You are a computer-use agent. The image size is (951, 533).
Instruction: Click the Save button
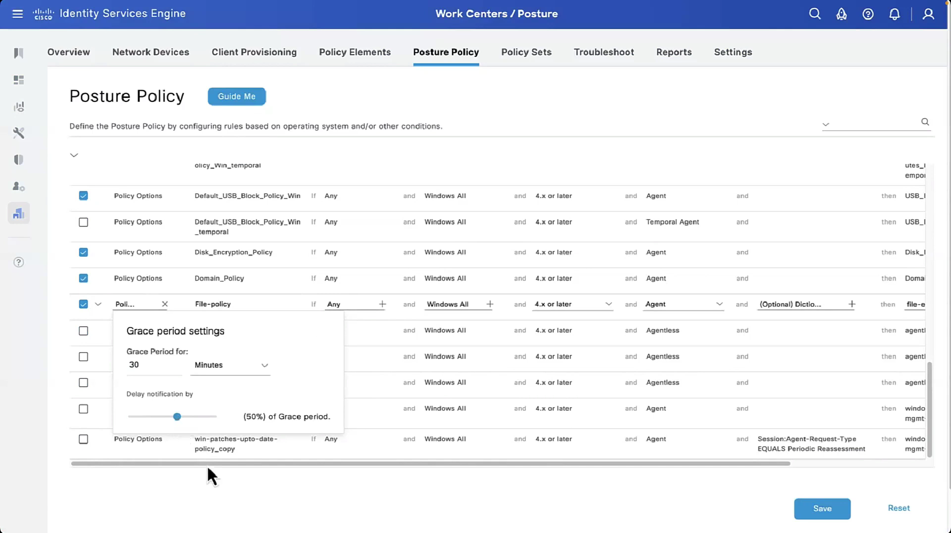click(x=822, y=508)
